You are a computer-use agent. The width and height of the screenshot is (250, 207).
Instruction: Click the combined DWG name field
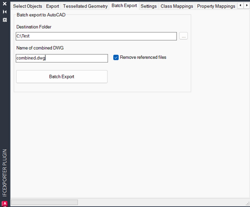click(62, 58)
